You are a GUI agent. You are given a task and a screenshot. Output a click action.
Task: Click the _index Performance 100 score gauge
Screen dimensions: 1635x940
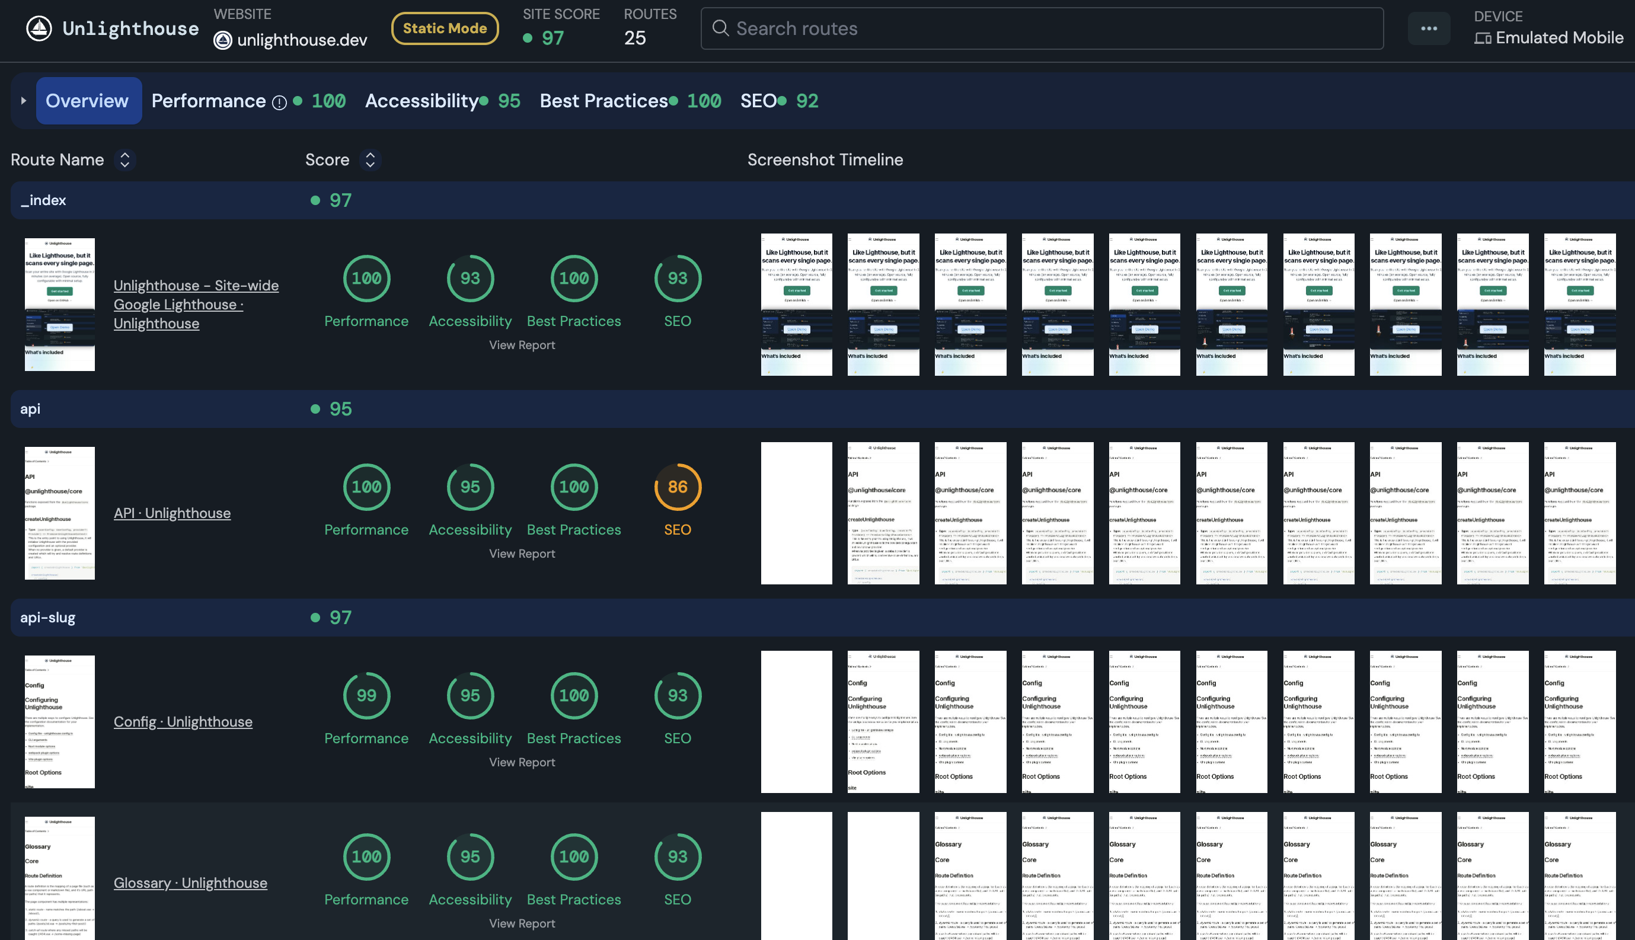367,278
